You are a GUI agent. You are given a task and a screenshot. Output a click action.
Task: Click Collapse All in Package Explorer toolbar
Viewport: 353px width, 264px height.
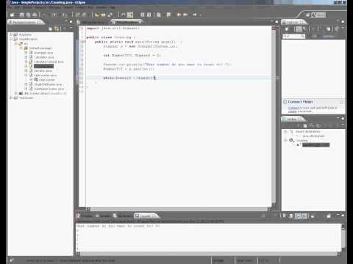[51, 29]
